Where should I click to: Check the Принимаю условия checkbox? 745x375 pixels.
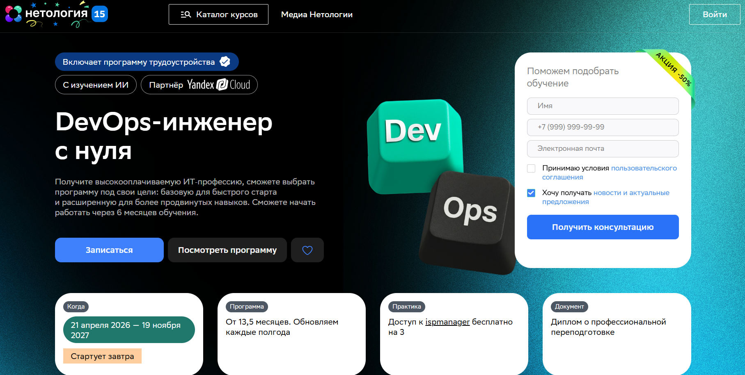(531, 168)
